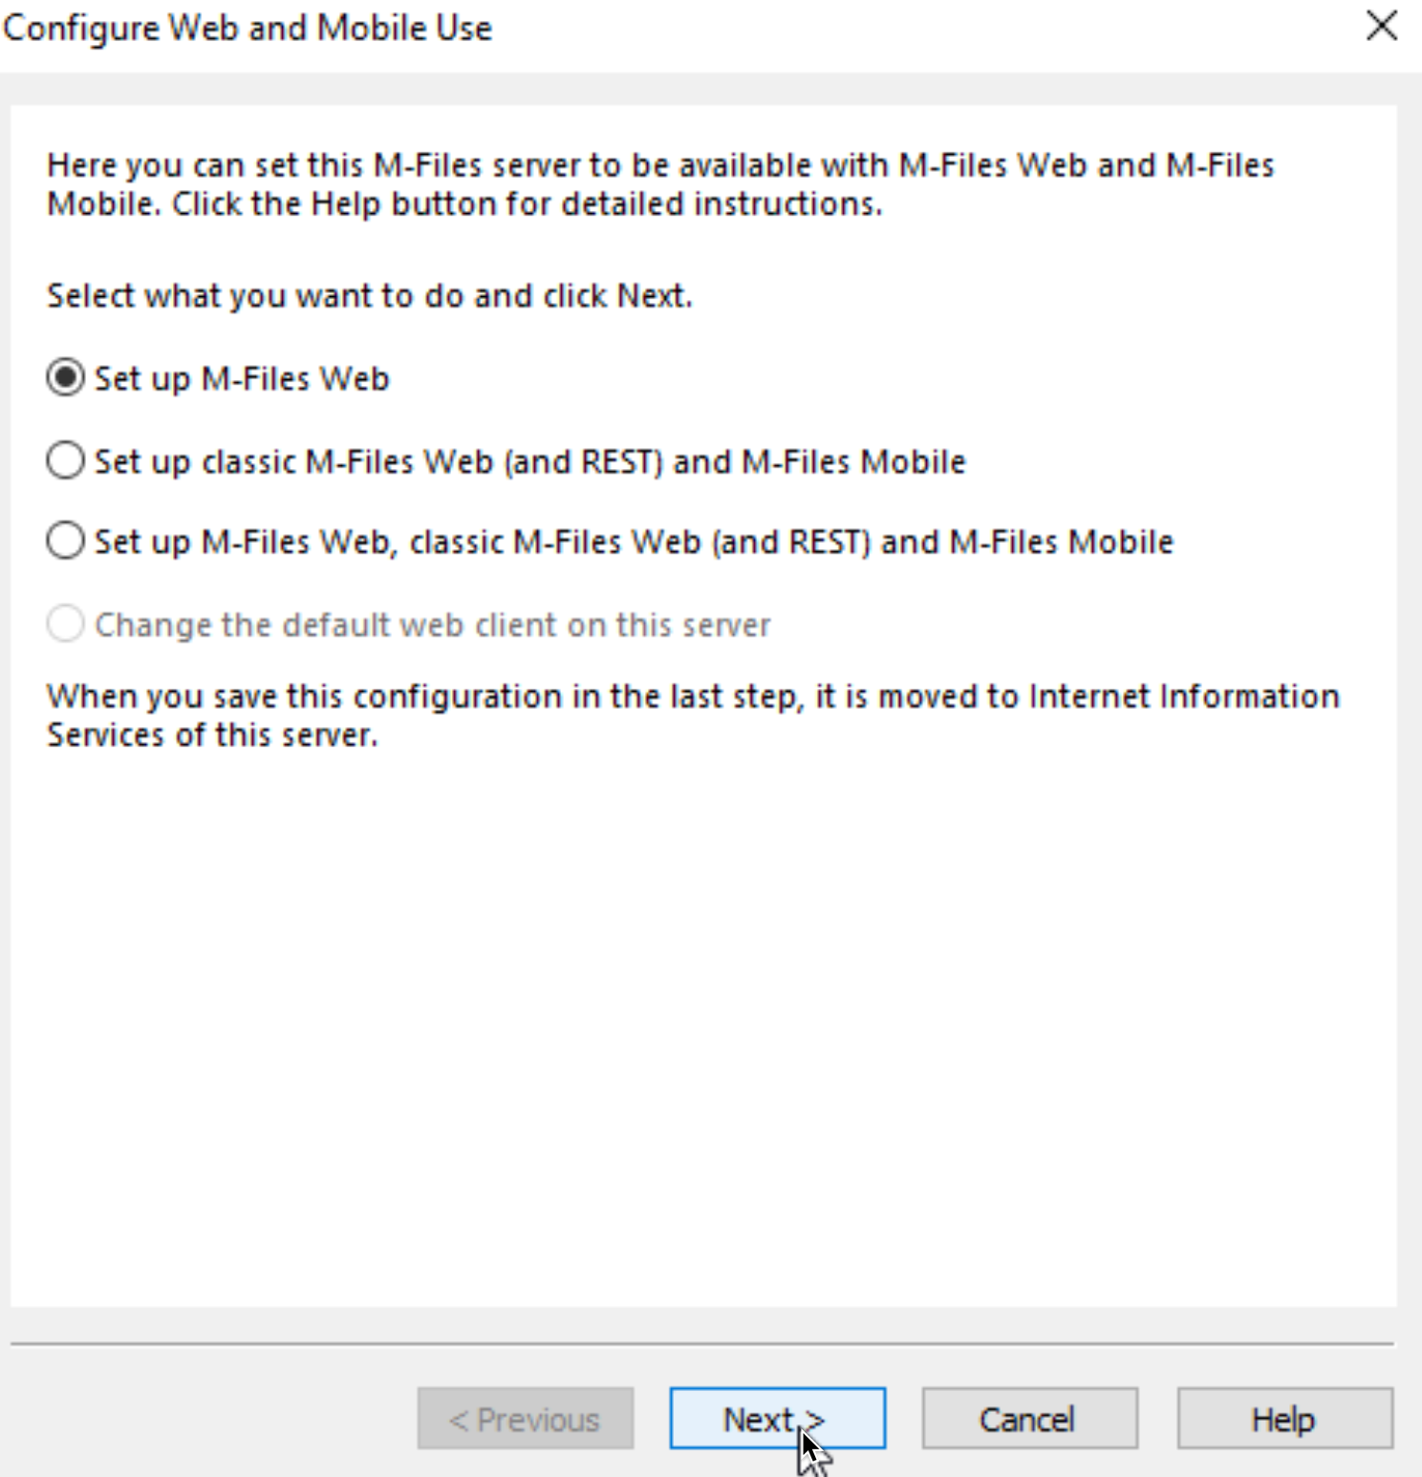Image resolution: width=1422 pixels, height=1477 pixels.
Task: Click the separator line above the wizard buttons
Action: 702,1343
